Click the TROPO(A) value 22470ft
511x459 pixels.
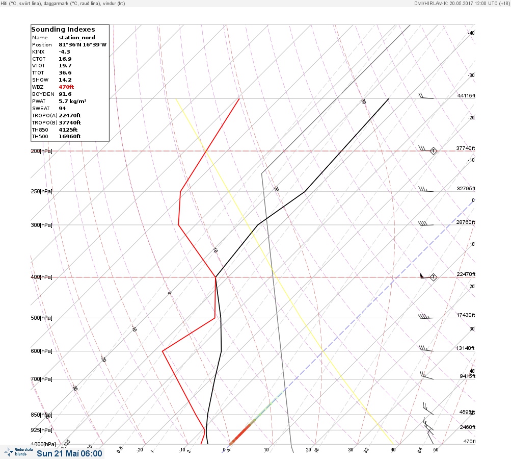pyautogui.click(x=70, y=115)
